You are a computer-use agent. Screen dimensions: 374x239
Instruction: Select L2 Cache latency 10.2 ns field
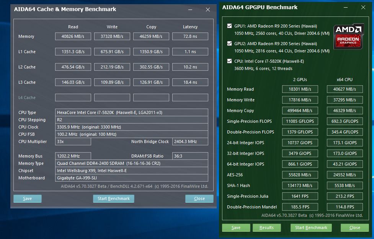coord(190,67)
